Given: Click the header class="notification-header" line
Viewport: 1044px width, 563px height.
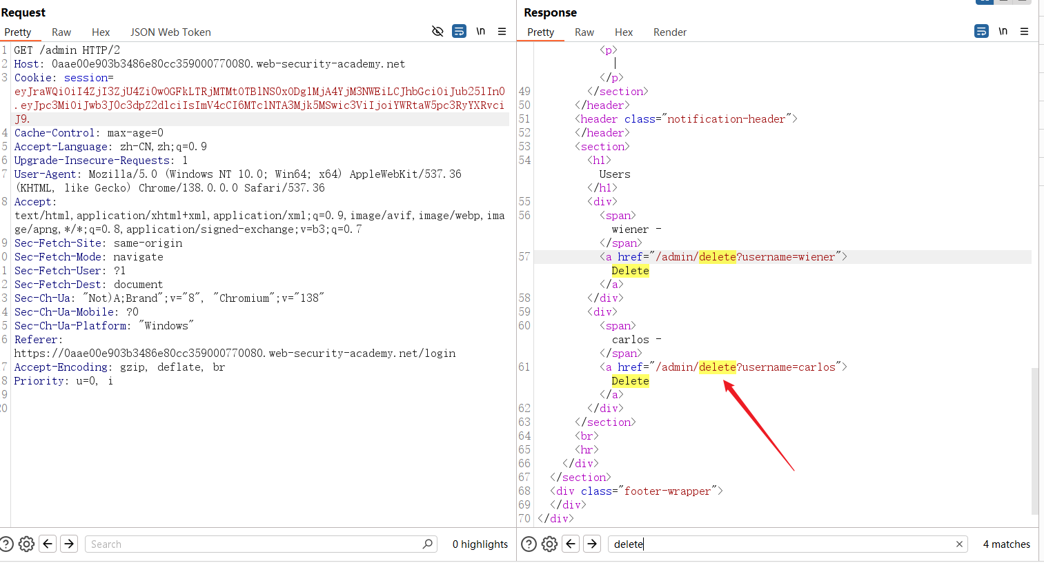Looking at the screenshot, I should 686,119.
